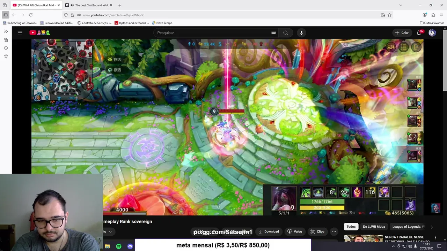
Task: Enable picture-in-picture from the address bar
Action: [x=383, y=15]
